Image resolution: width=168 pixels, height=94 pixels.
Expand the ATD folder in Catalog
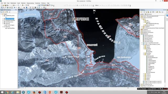pyautogui.click(x=144, y=21)
